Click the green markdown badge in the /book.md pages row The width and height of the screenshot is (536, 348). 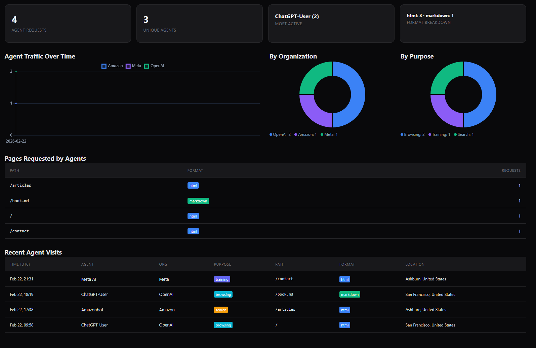point(198,201)
